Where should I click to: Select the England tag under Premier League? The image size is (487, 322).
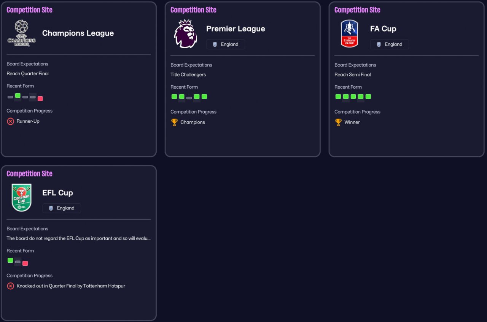click(226, 44)
